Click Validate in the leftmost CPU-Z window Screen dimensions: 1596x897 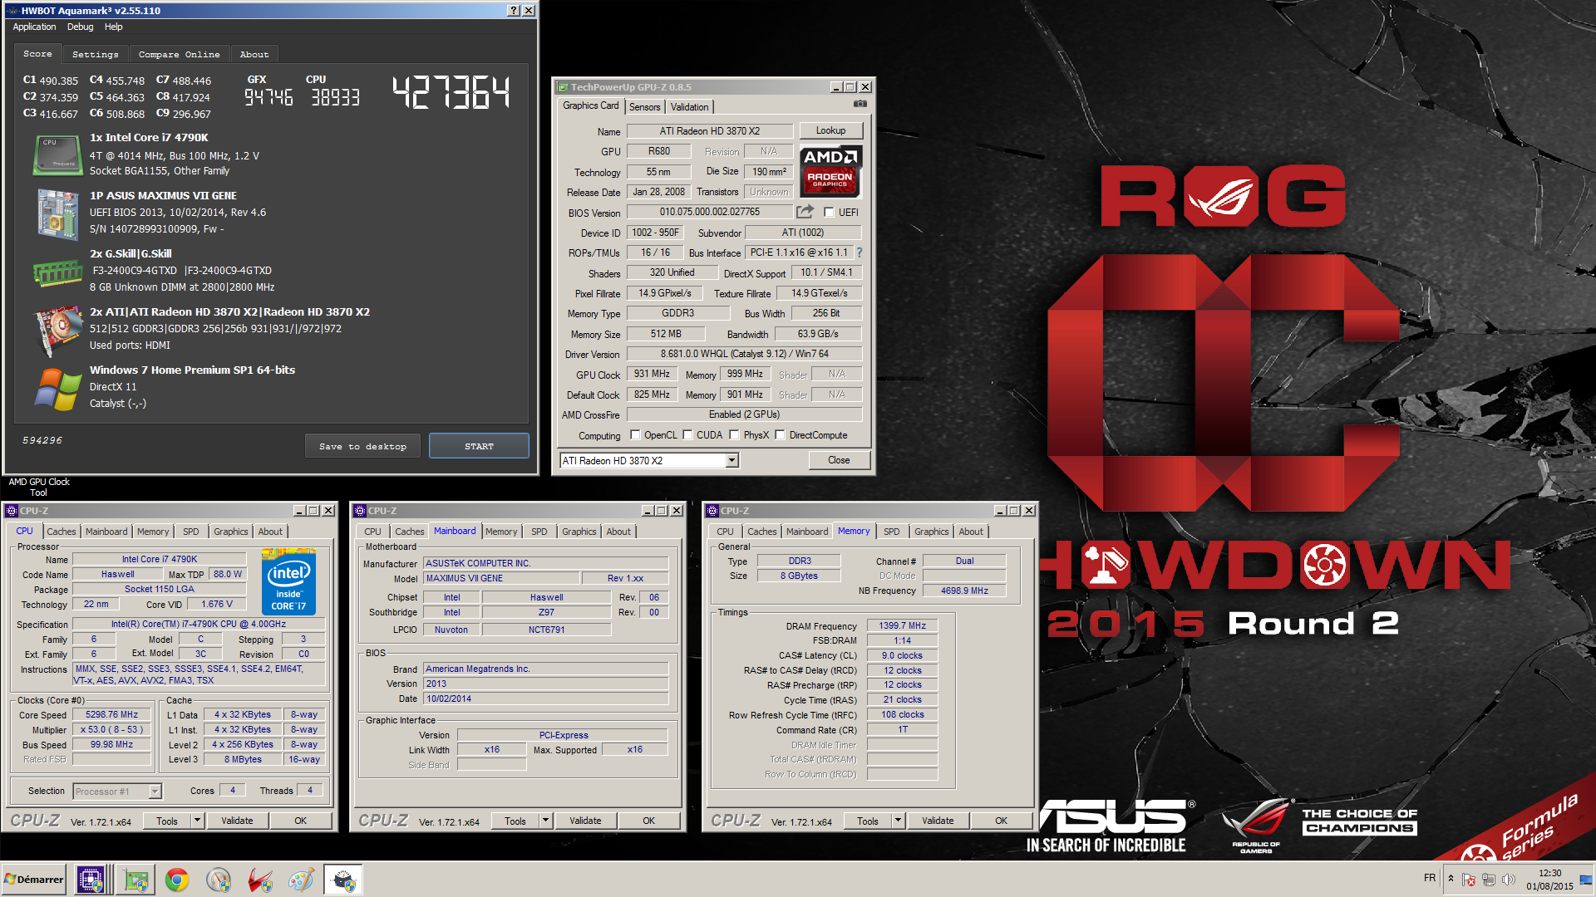[x=237, y=821]
